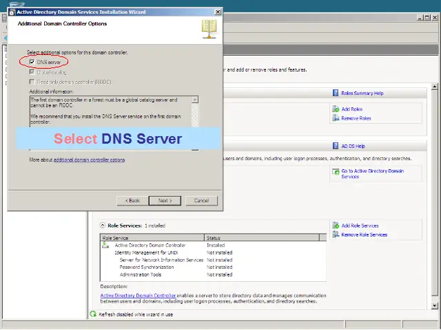Click the AD DS Help icon

(336, 146)
